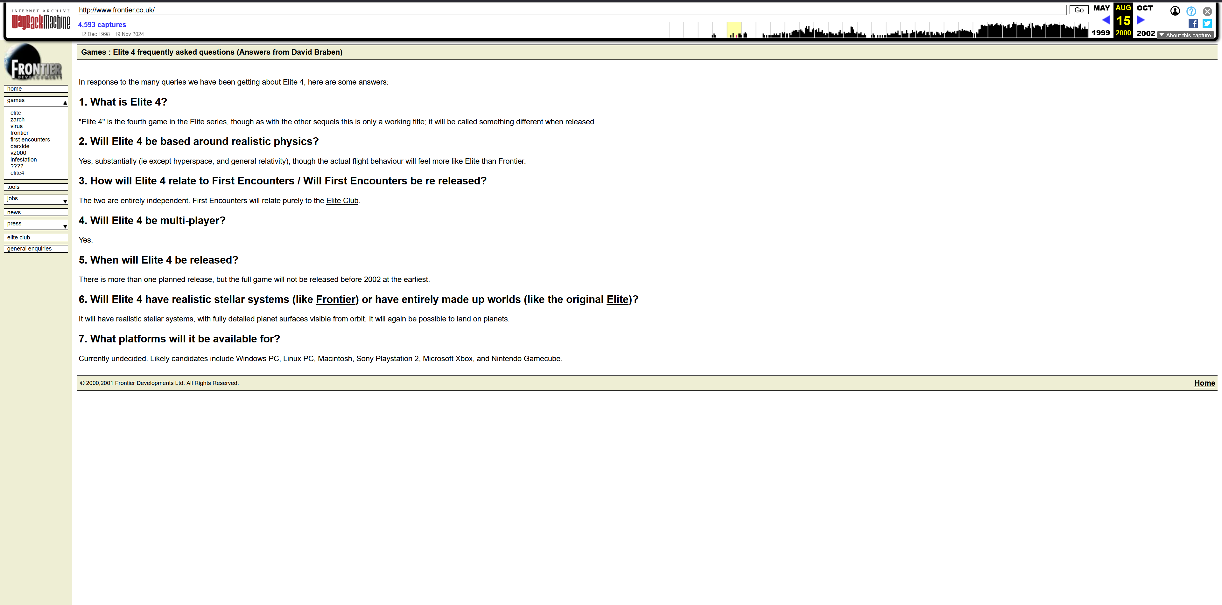Click the Home link in footer
Image resolution: width=1222 pixels, height=605 pixels.
1204,383
